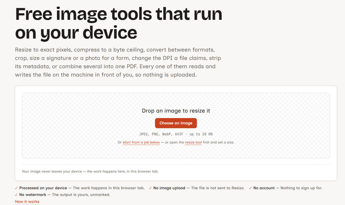345x205 pixels.
Task: Click the 'Drop an image to resize it' text
Action: (x=176, y=111)
